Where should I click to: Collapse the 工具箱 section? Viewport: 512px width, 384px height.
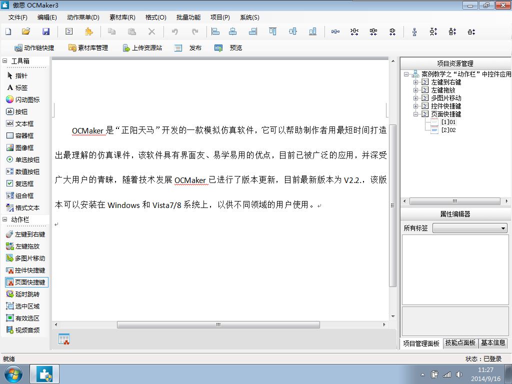(x=4, y=60)
